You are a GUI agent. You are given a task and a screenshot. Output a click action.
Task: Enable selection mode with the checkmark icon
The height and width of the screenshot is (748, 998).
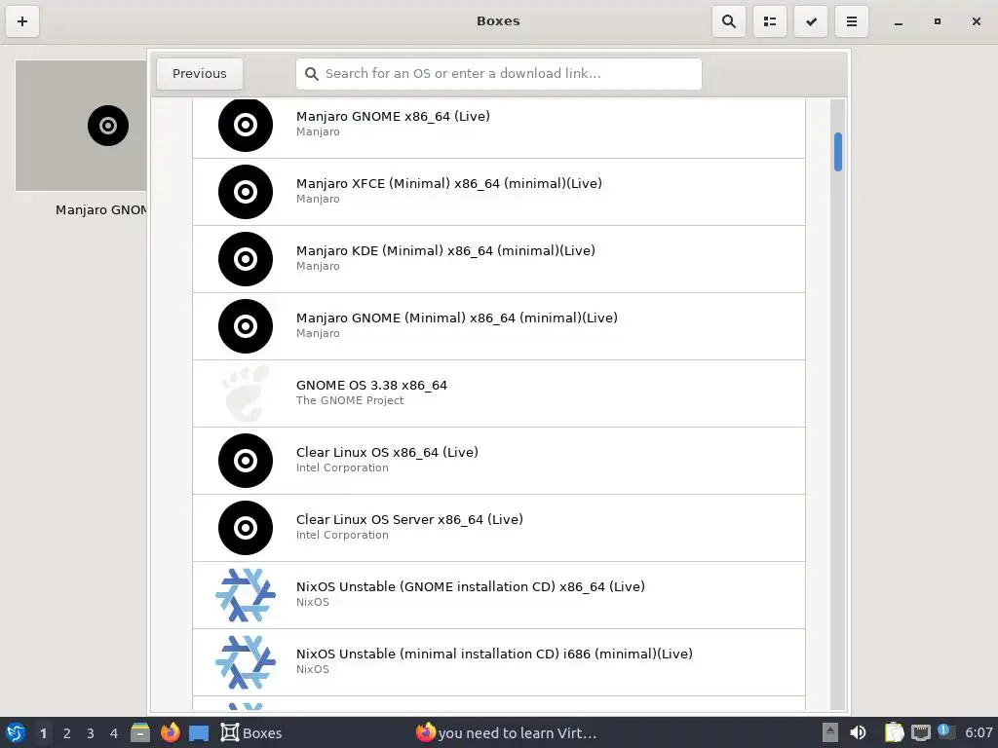pyautogui.click(x=811, y=21)
